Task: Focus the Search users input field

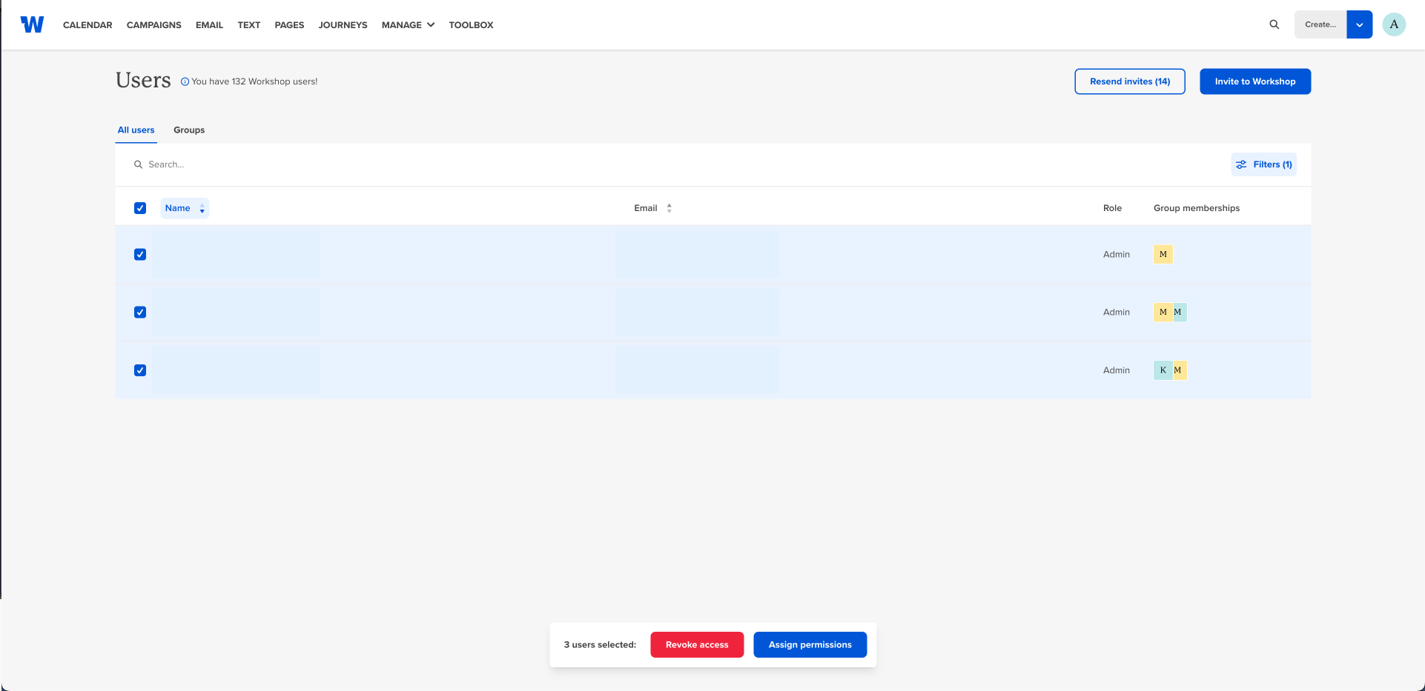Action: point(667,164)
